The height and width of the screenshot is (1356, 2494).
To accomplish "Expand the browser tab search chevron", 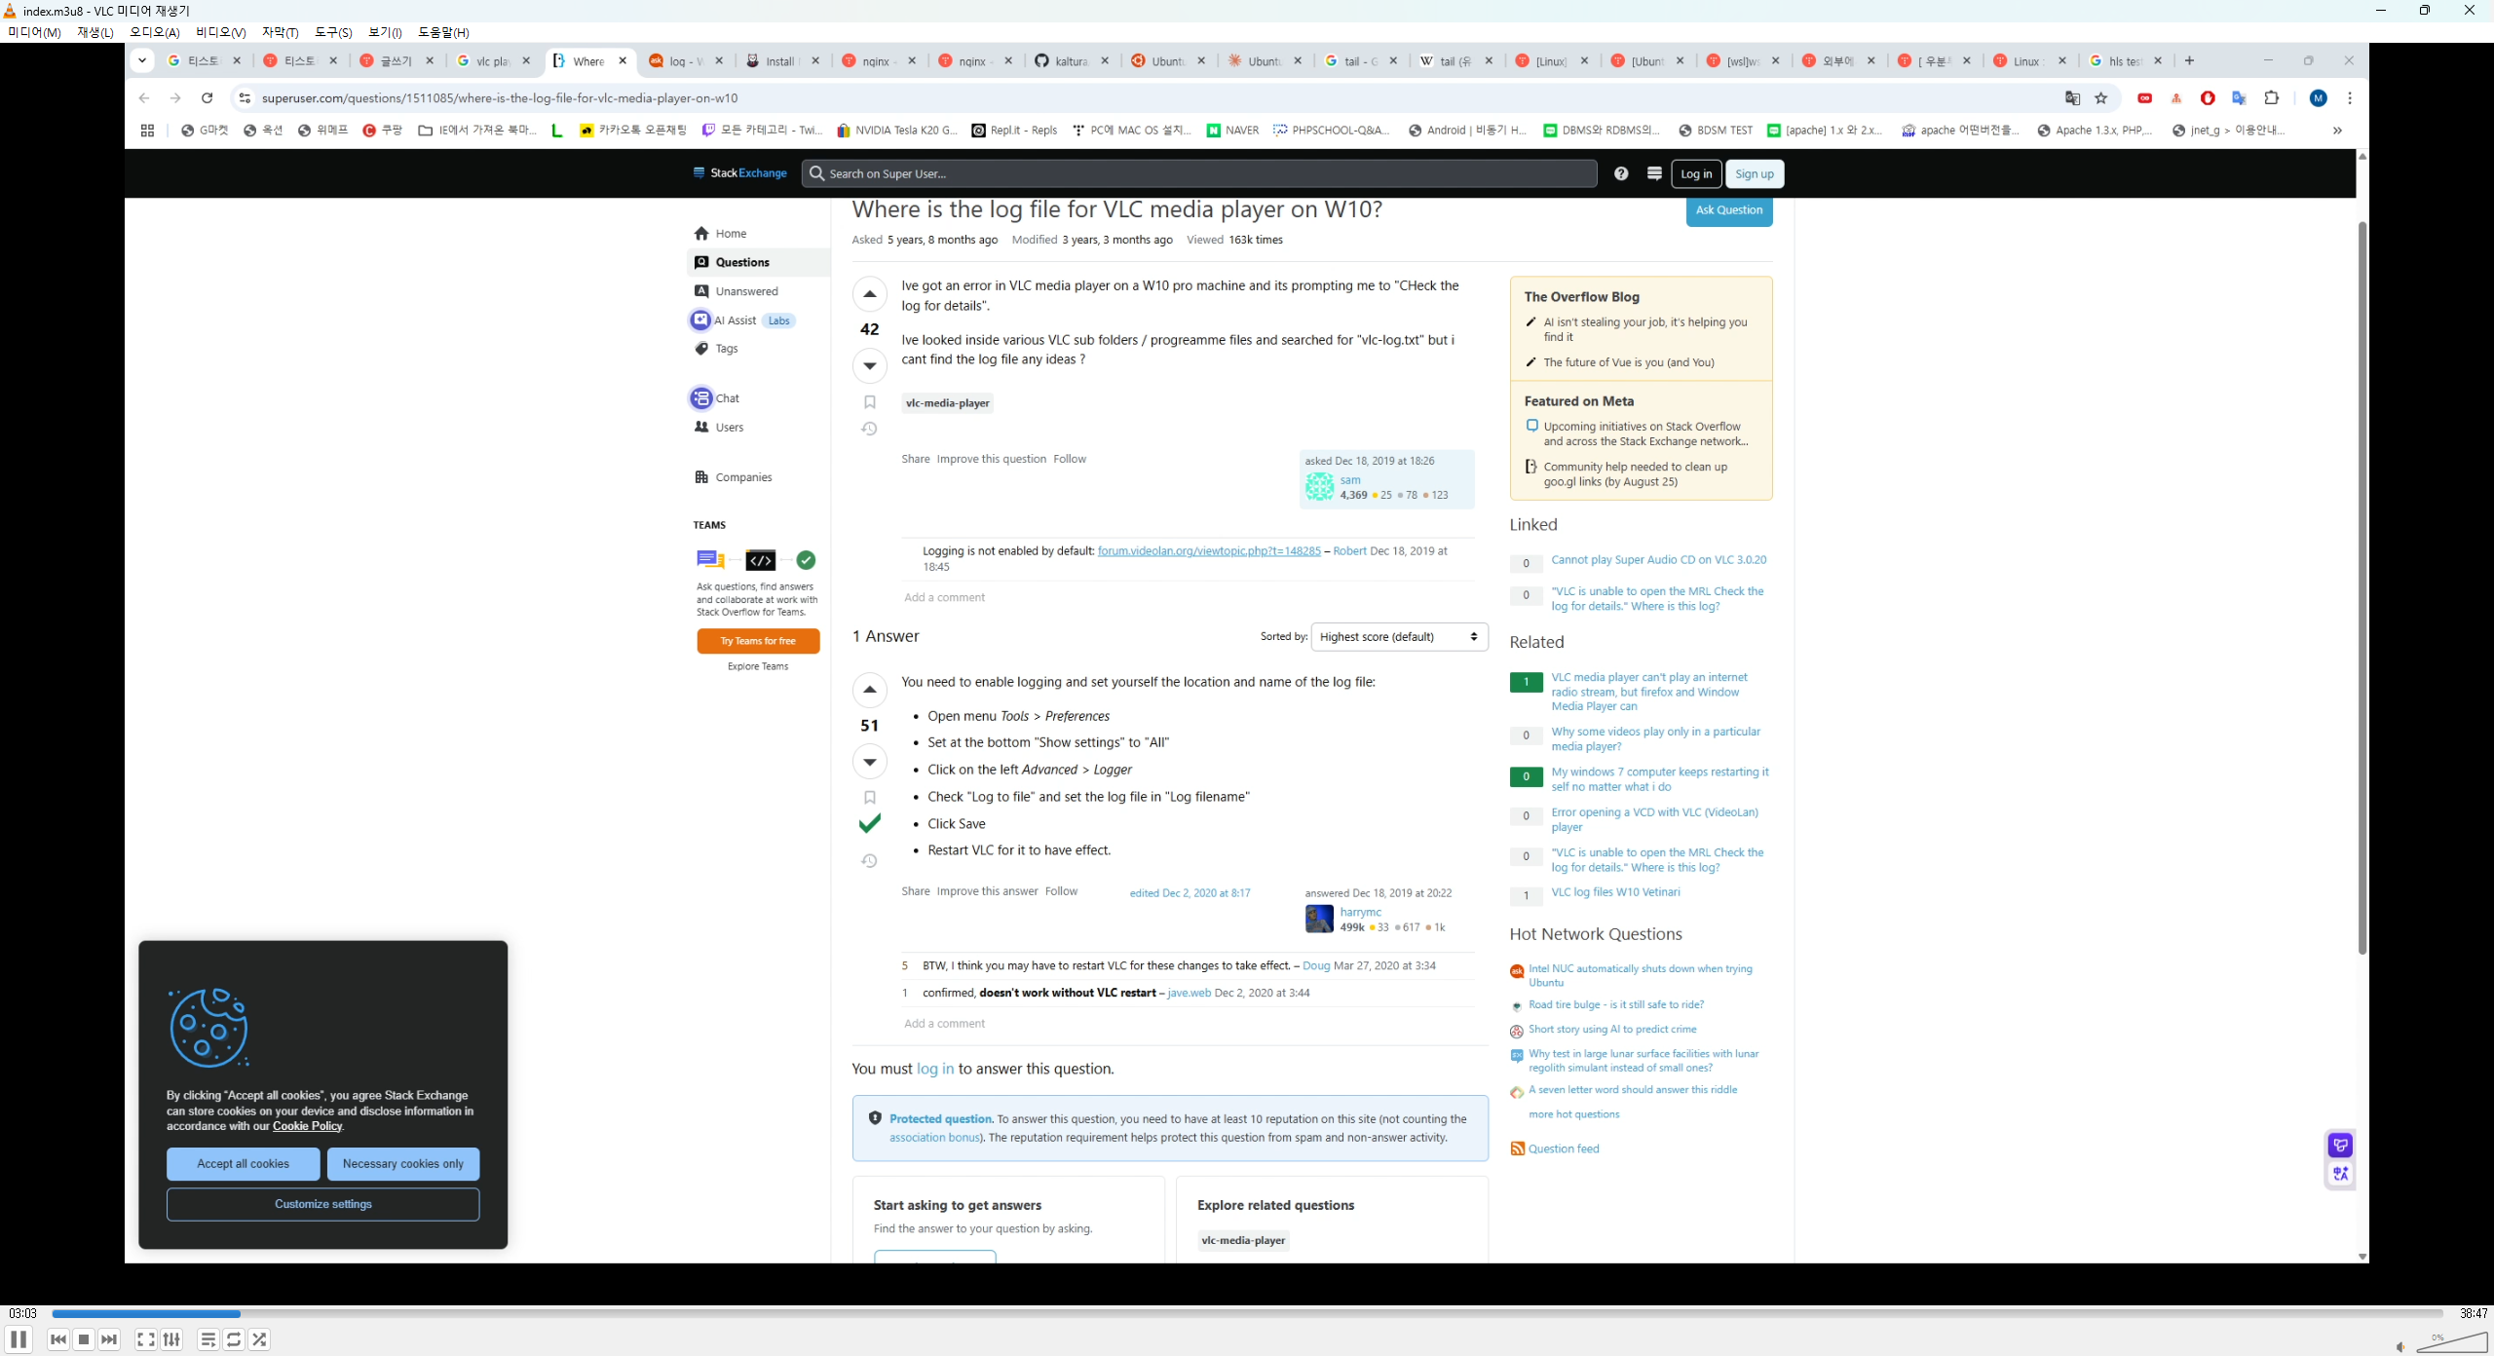I will click(142, 60).
